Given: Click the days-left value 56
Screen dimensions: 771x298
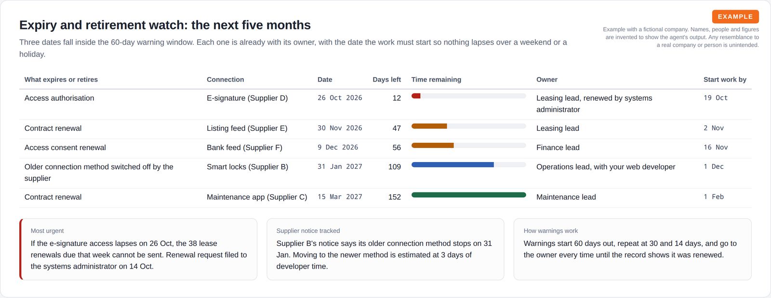Looking at the screenshot, I should pos(397,148).
